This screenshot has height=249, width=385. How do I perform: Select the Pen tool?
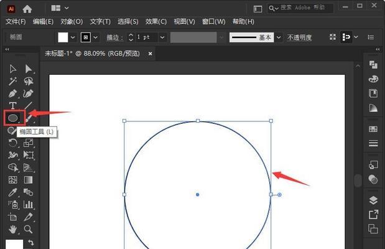click(13, 93)
